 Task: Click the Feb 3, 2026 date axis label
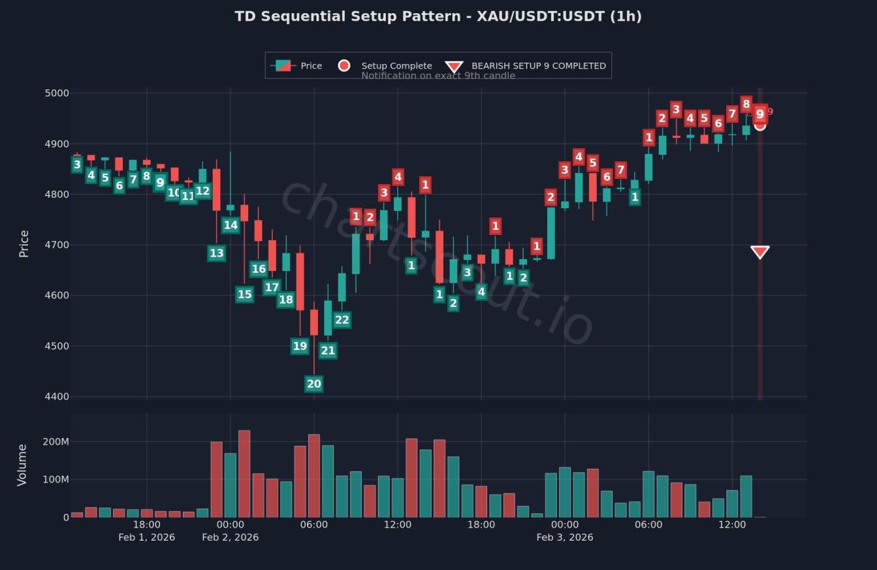point(565,537)
